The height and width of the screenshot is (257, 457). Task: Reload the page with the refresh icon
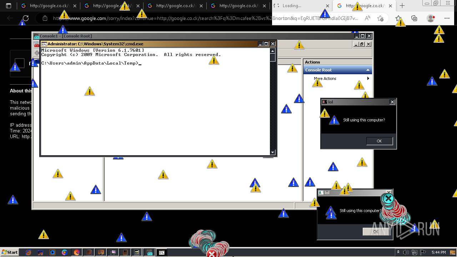click(x=26, y=18)
